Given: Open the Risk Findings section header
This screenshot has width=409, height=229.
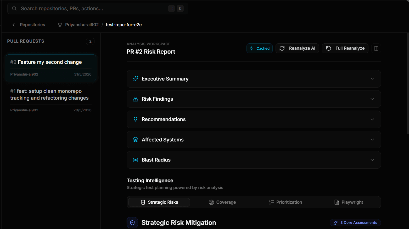Looking at the screenshot, I should 254,99.
